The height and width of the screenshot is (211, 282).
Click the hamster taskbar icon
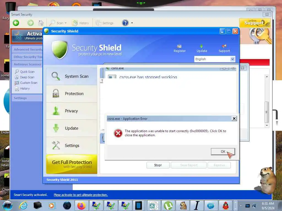click(x=183, y=206)
